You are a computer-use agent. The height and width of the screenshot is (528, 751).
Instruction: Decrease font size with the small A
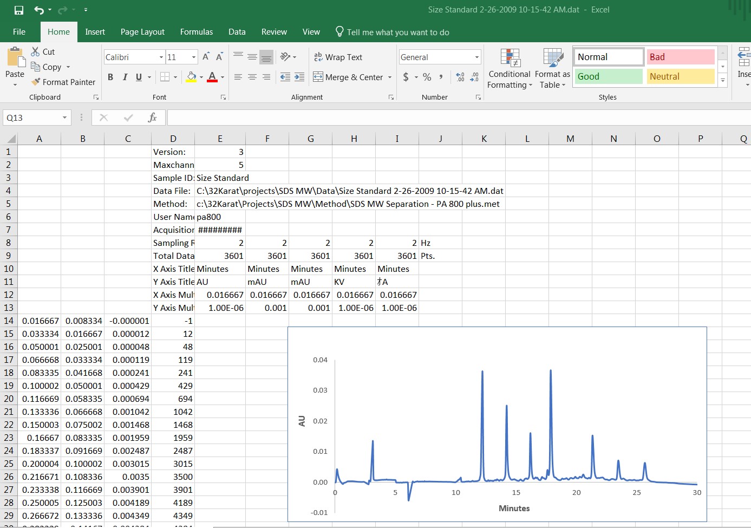(x=219, y=57)
